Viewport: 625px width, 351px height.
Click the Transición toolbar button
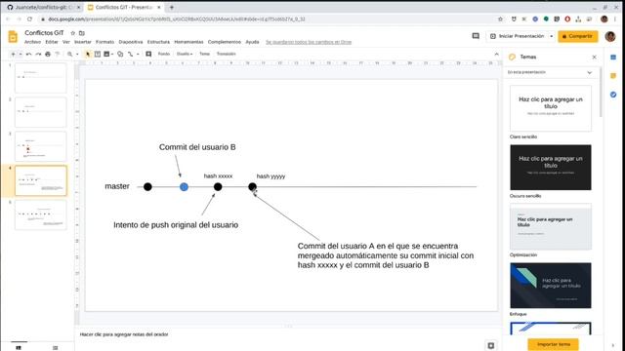pos(226,54)
